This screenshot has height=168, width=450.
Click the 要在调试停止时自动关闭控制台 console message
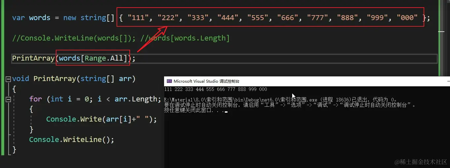pos(290,105)
